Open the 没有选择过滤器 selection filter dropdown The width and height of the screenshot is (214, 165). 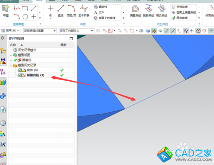pyautogui.click(x=40, y=31)
